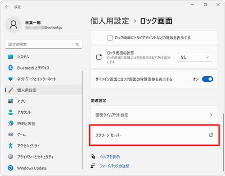
Task: Click the ゲーム controller icon
Action: pyautogui.click(x=10, y=134)
